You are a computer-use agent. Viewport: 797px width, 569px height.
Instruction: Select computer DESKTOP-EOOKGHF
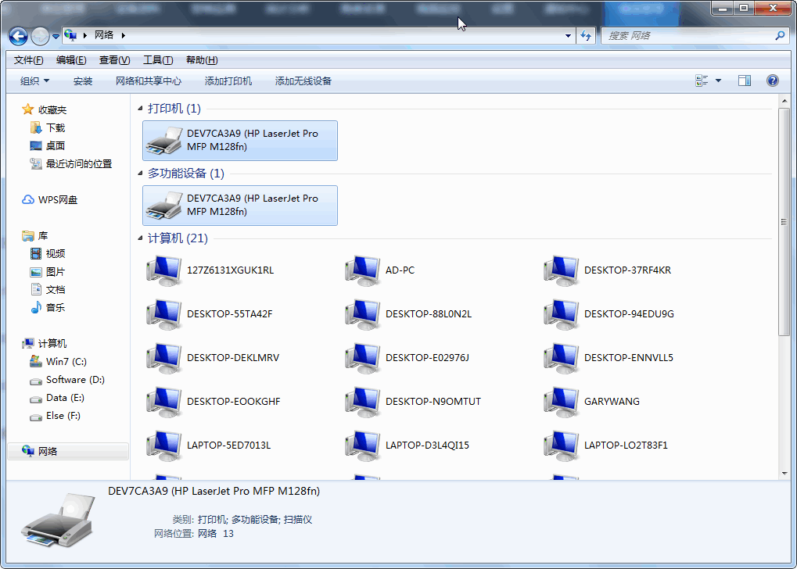tap(214, 402)
